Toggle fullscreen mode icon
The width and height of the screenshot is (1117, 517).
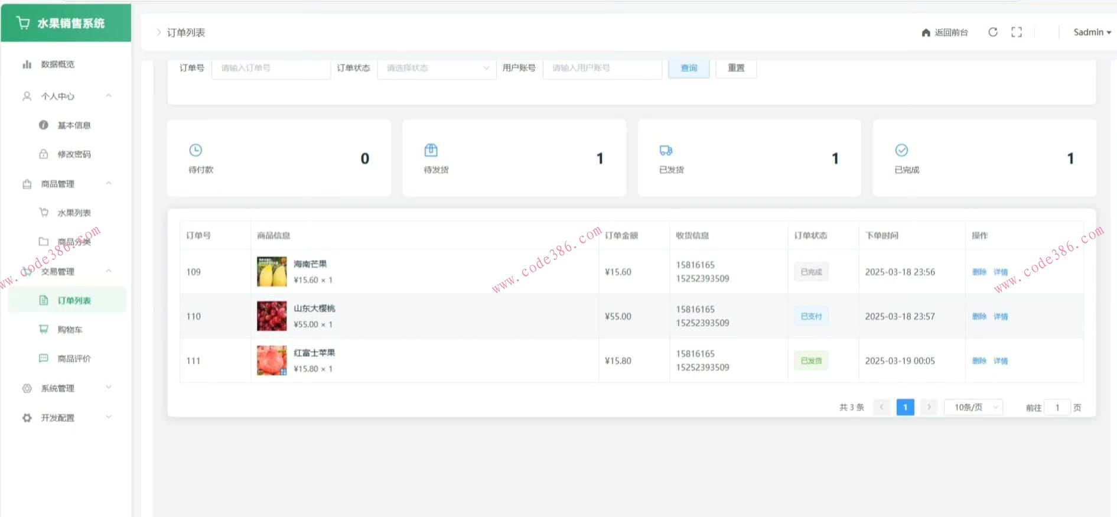[1016, 32]
